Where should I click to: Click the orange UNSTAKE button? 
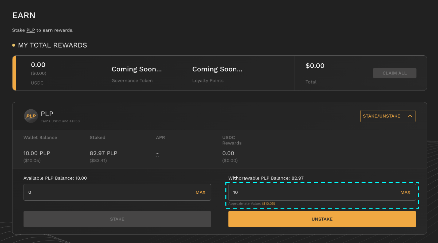coord(322,219)
